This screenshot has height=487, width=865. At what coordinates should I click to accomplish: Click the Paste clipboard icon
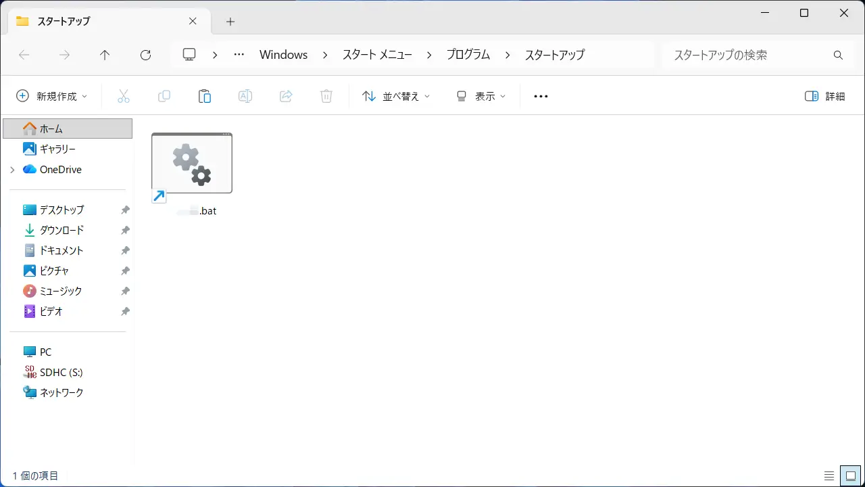click(205, 96)
